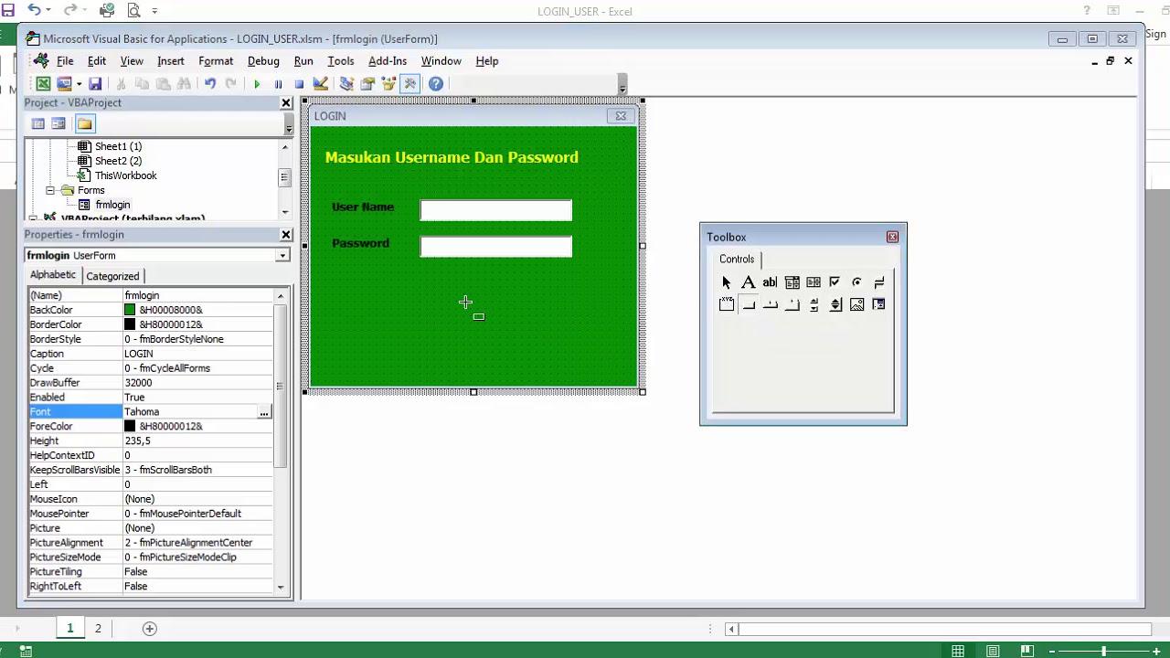Select the ListBox control in the Toolbox

(x=814, y=282)
